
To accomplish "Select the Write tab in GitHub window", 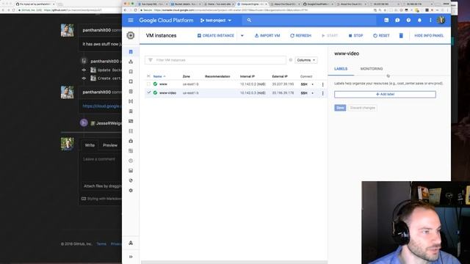I will pos(90,145).
